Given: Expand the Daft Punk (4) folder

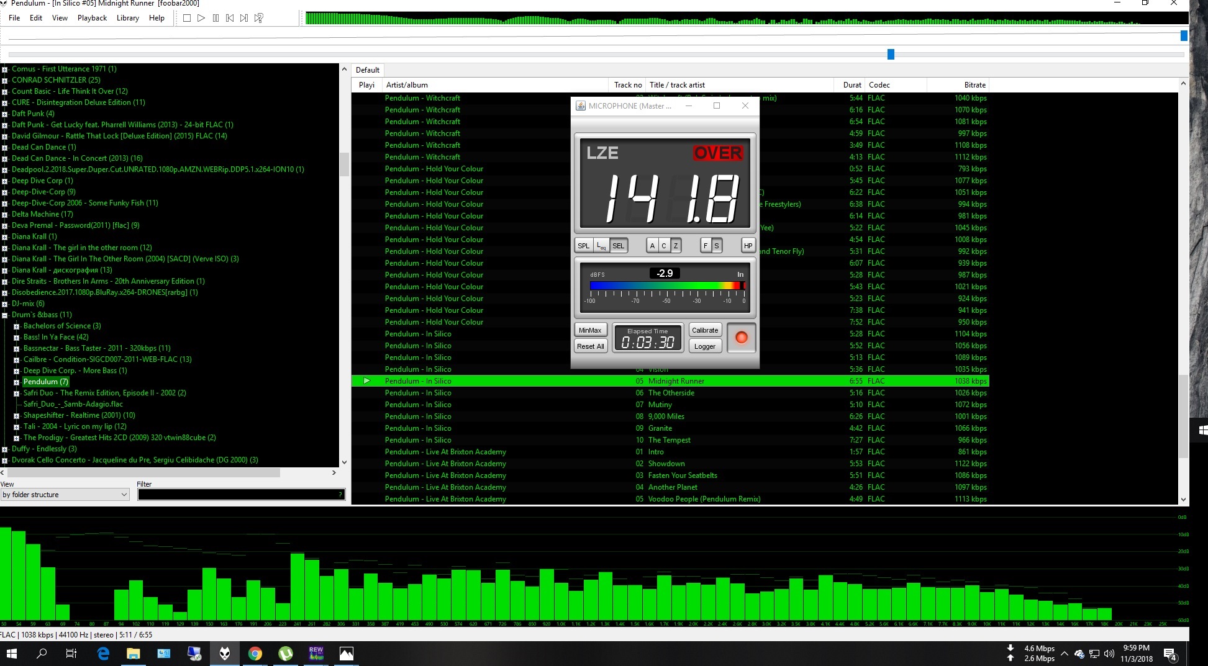Looking at the screenshot, I should point(4,114).
